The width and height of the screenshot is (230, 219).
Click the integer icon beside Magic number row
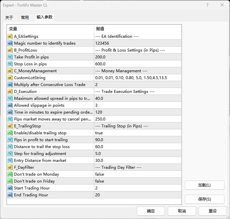coord(10,43)
